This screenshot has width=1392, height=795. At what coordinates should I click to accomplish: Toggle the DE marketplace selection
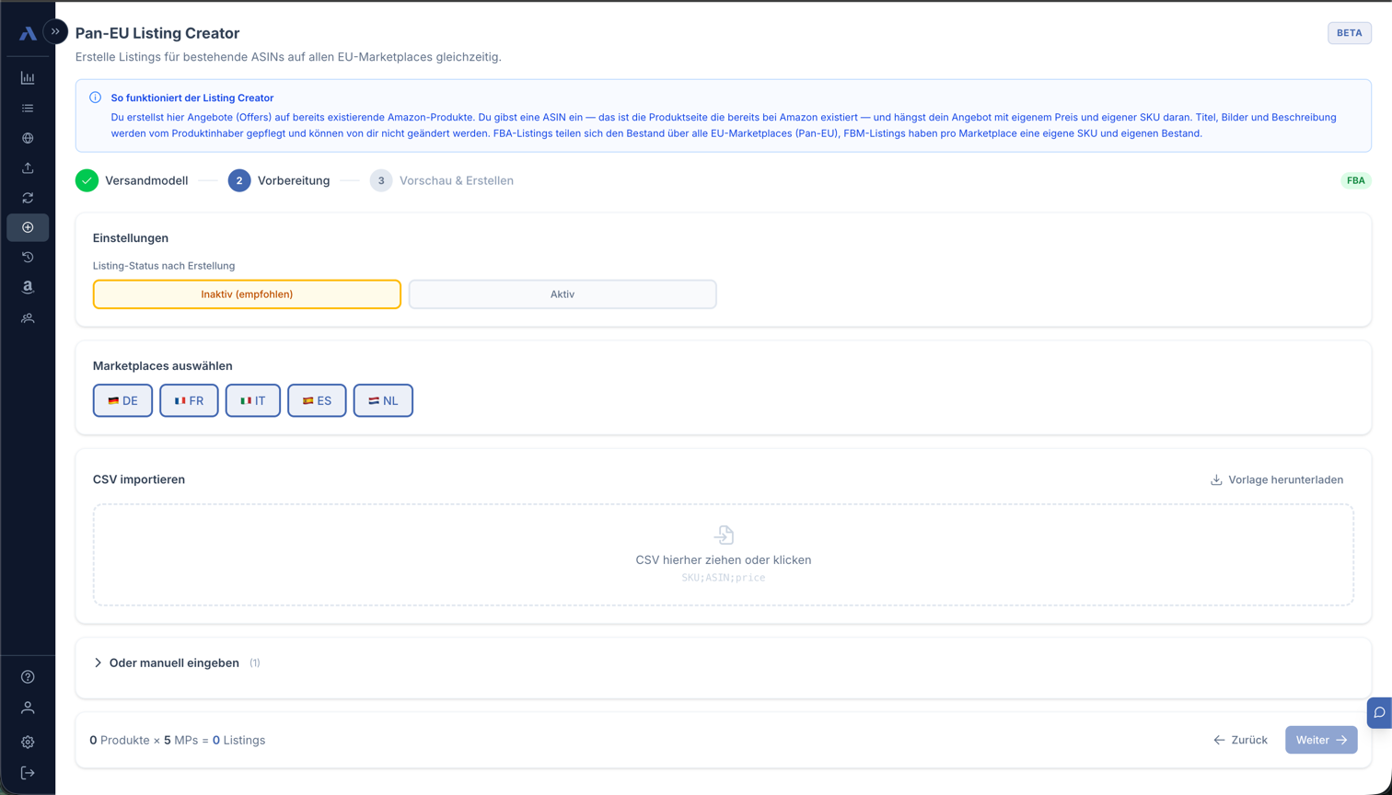pyautogui.click(x=122, y=400)
